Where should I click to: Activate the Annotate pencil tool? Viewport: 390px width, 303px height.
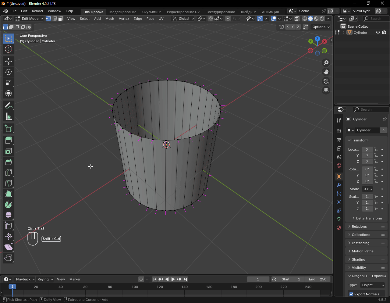(x=9, y=106)
